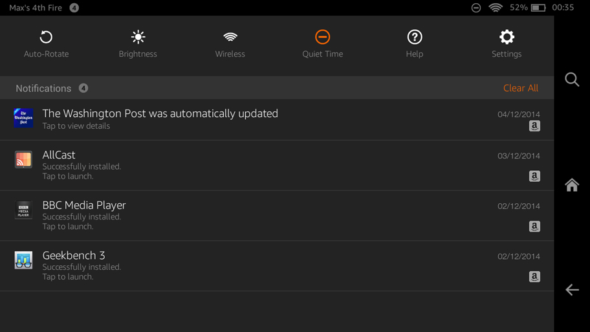This screenshot has width=590, height=332.
Task: Open Wireless settings icon
Action: tap(230, 37)
